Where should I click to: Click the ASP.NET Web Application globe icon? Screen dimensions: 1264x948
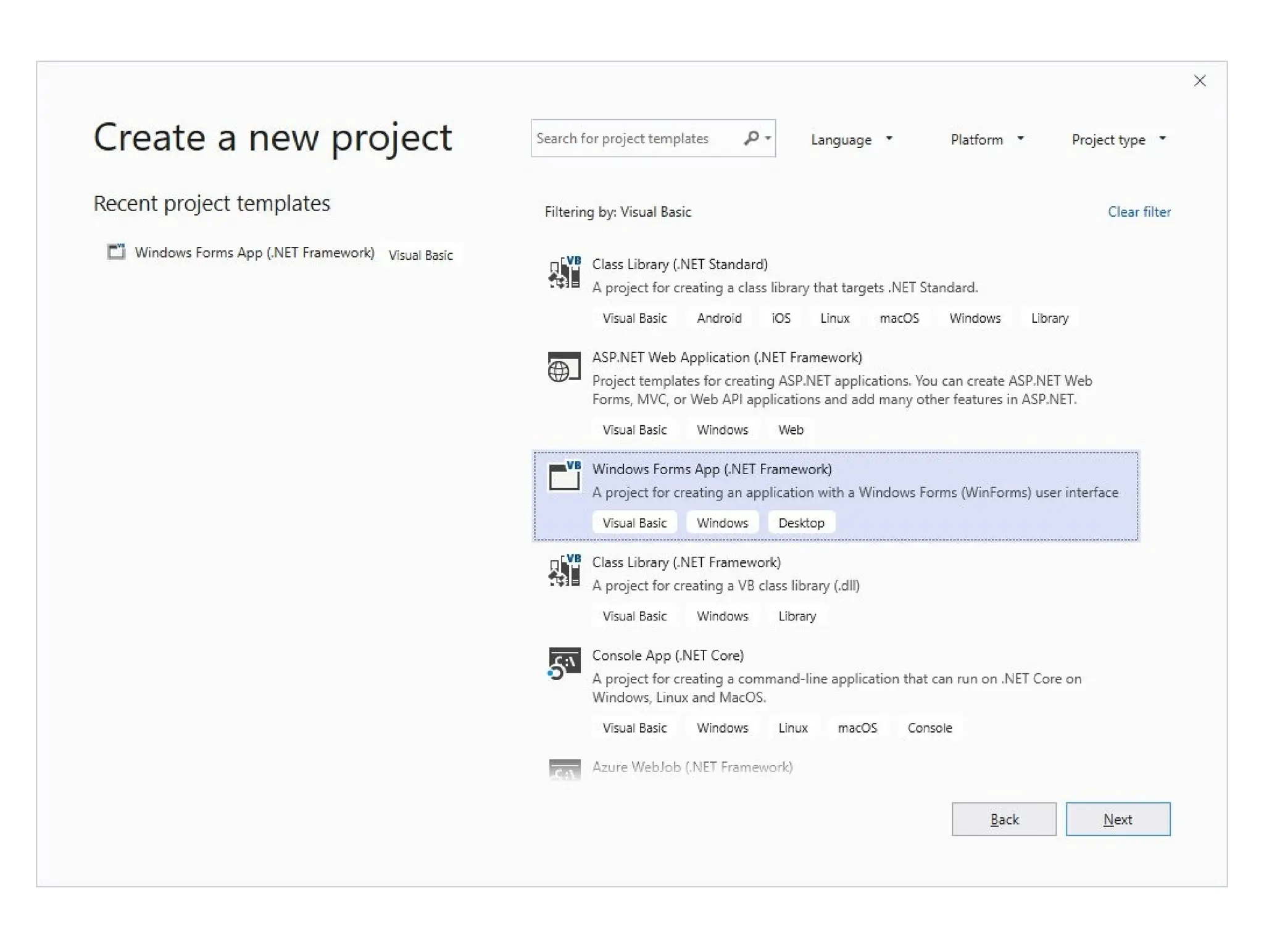[x=564, y=367]
